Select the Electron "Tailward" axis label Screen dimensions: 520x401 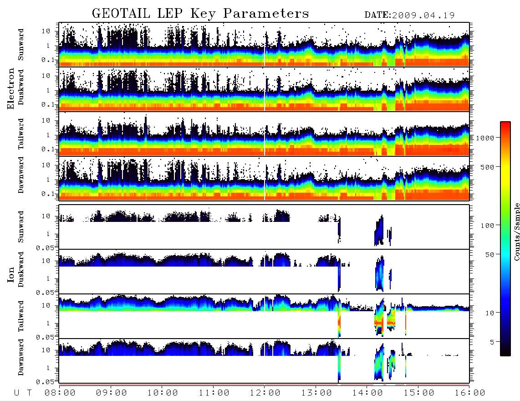click(21, 134)
